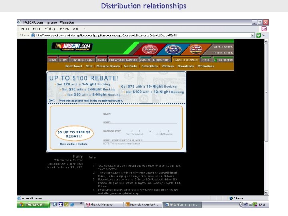
Task: Open the Downloads link
Action: [186, 66]
